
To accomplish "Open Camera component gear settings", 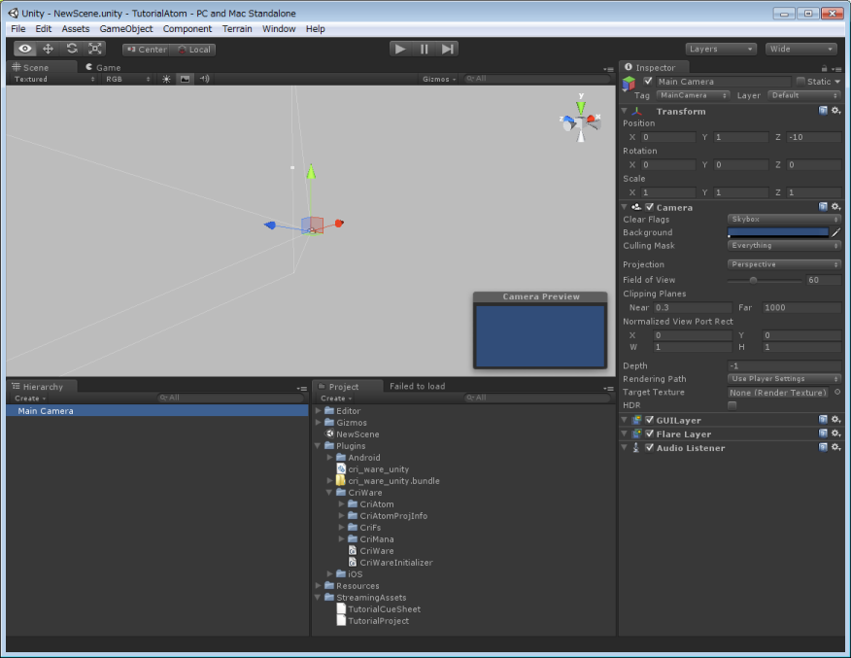I will [x=835, y=207].
